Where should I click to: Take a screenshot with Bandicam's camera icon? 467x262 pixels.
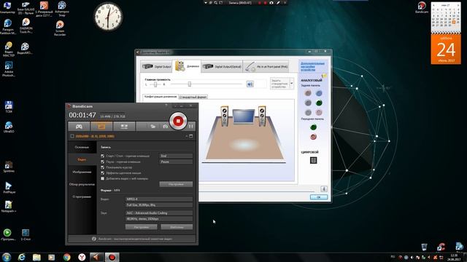click(166, 127)
